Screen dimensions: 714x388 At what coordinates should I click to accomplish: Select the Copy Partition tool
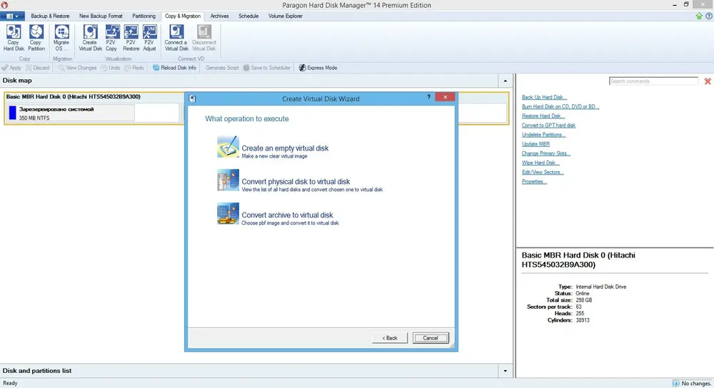click(x=36, y=38)
